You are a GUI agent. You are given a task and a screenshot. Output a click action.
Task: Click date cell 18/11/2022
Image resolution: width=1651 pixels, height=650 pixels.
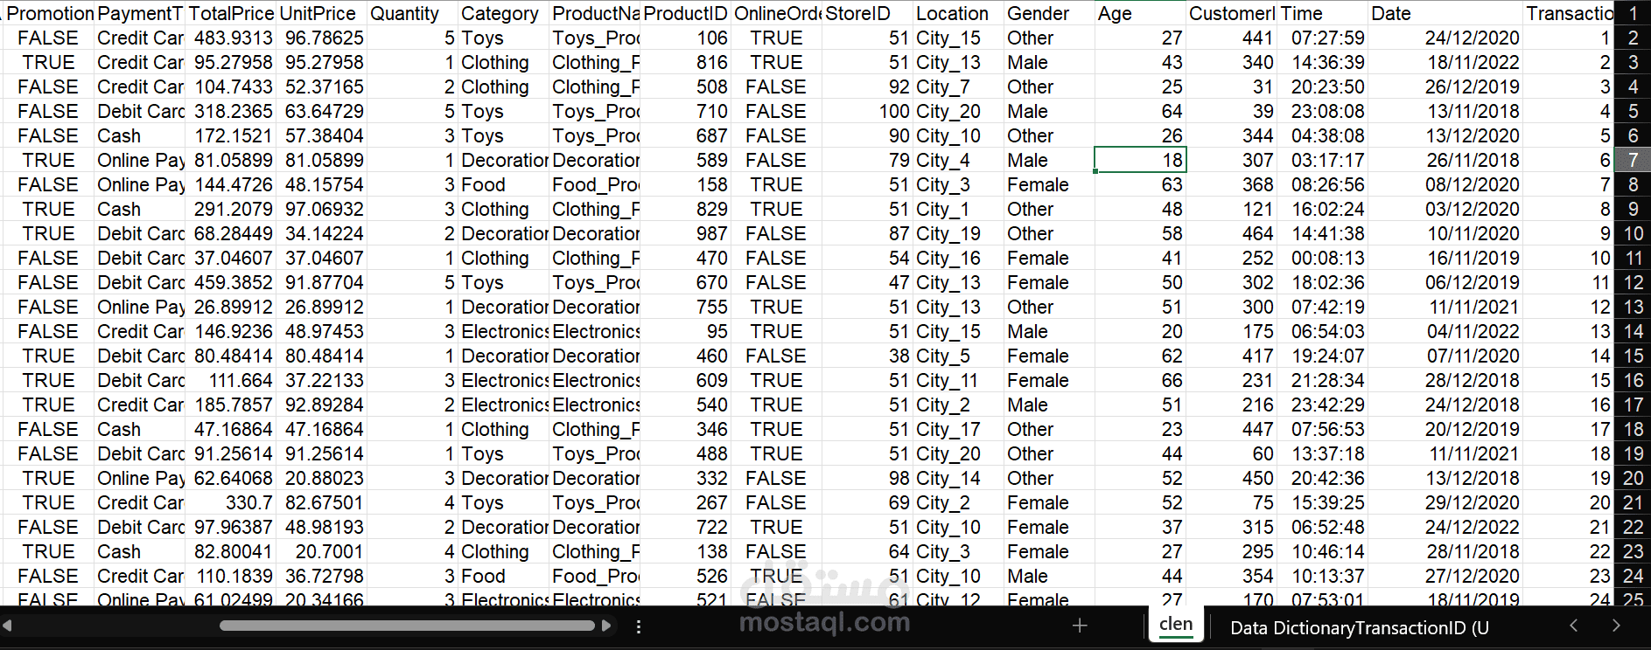1445,63
